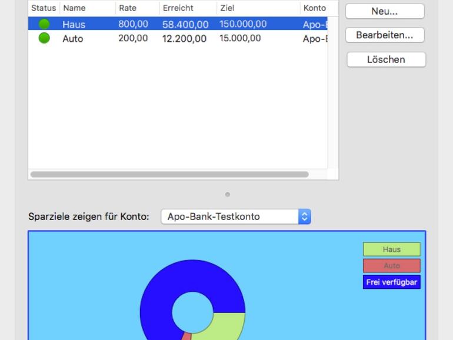Click the 58.400,00 Erreicht value
453x340 pixels.
tap(185, 25)
